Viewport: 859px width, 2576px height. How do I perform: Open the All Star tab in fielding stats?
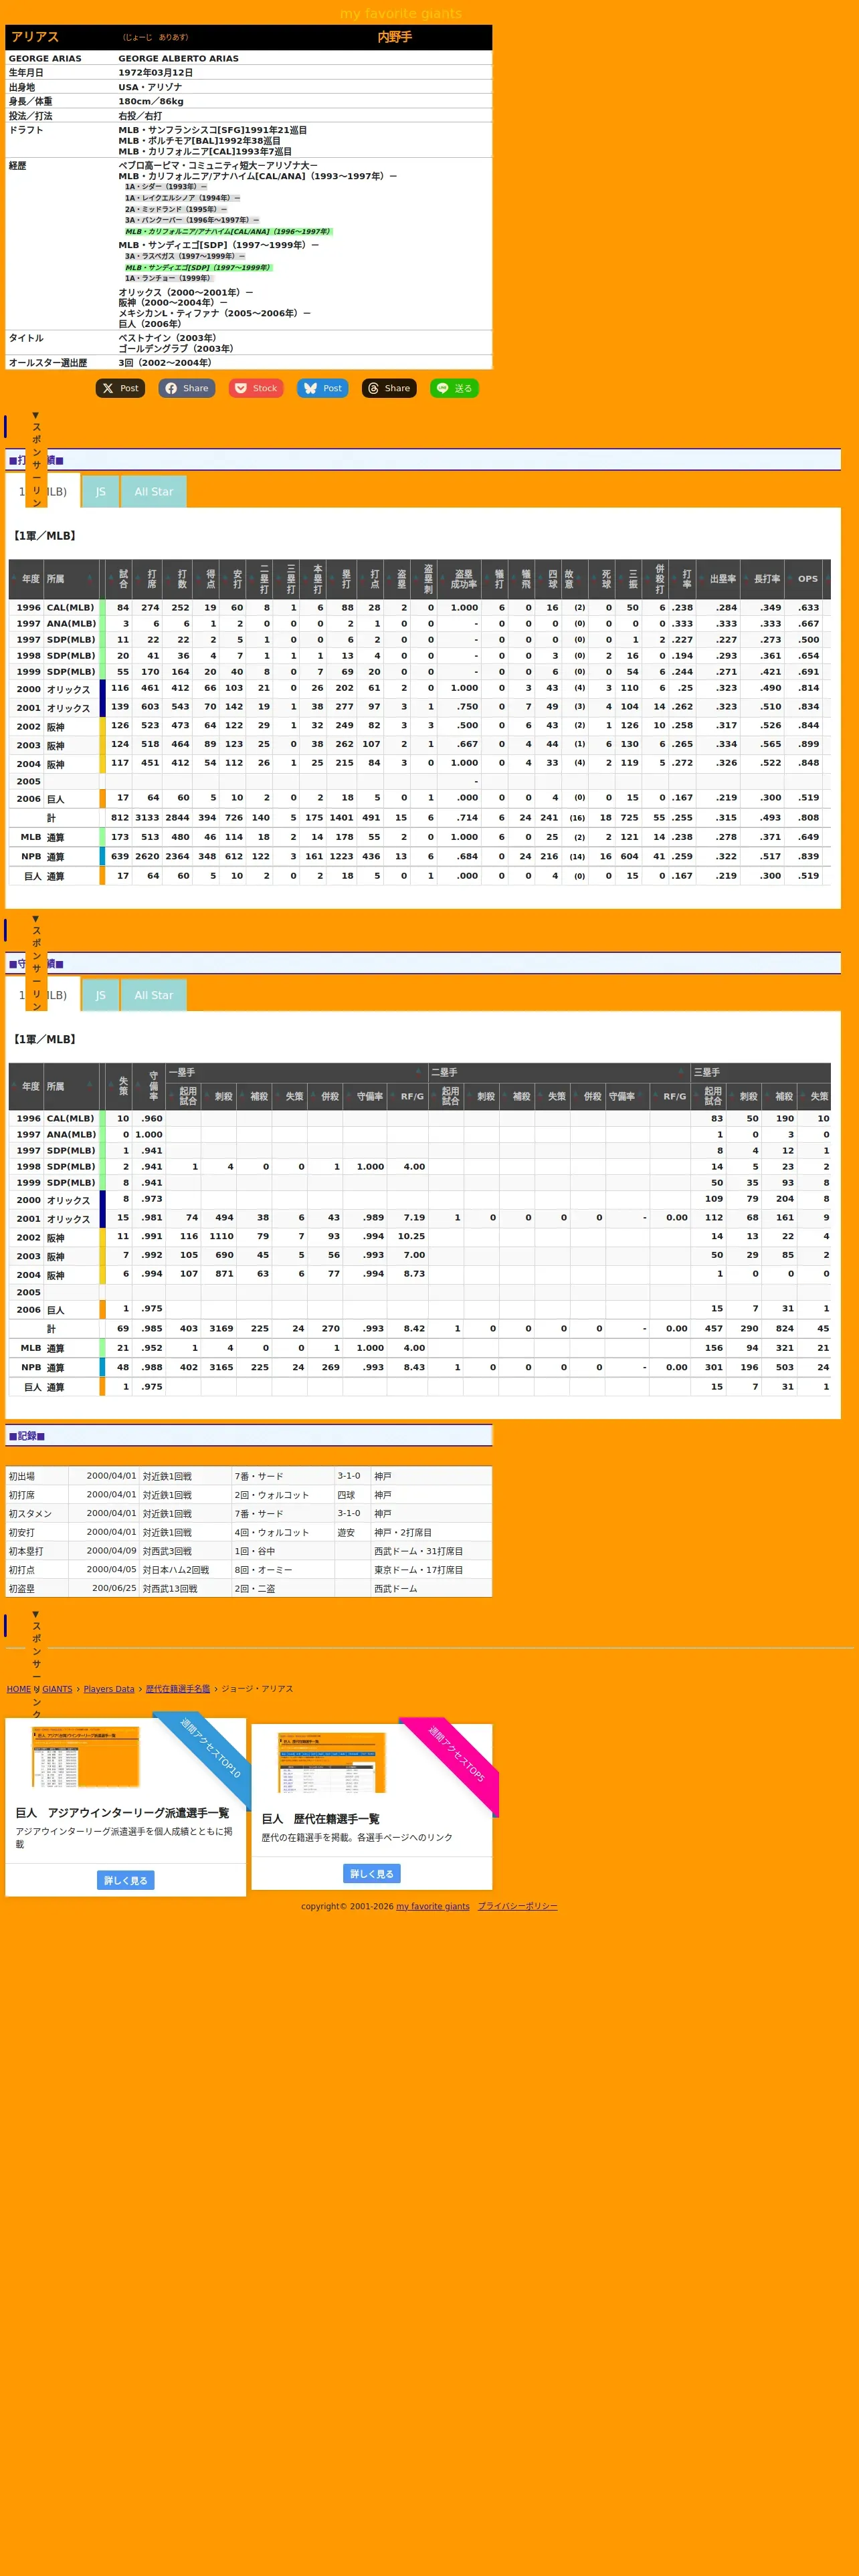tap(153, 995)
